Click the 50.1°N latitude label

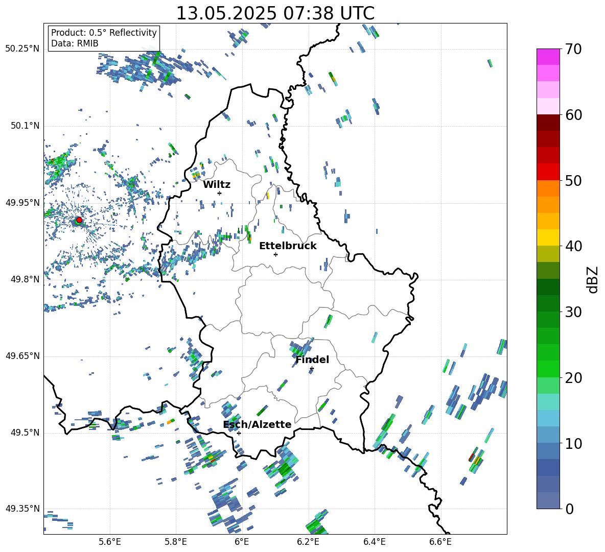coord(25,126)
